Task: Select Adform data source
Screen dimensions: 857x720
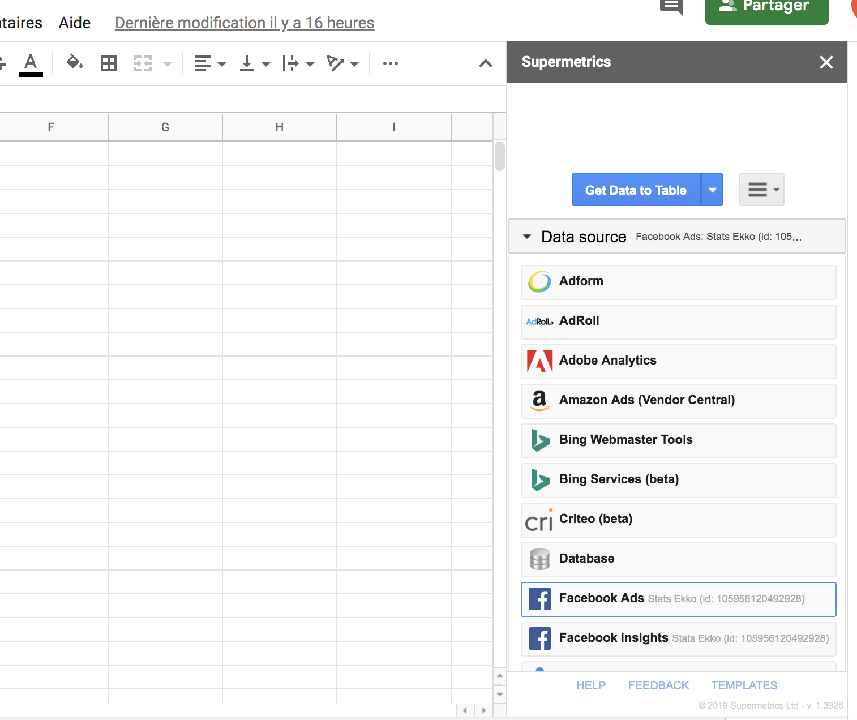Action: 678,282
